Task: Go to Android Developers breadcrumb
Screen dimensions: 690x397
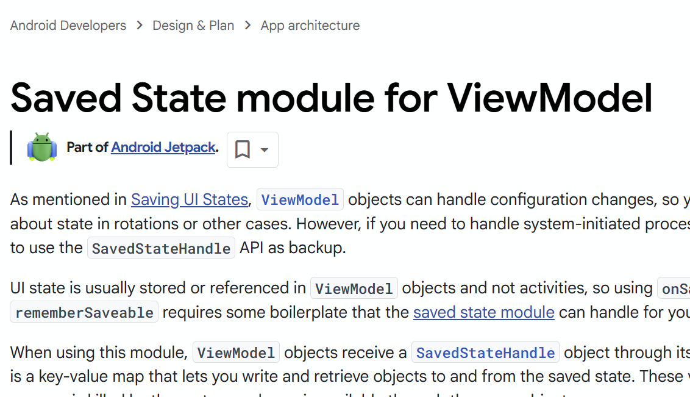Action: click(68, 26)
